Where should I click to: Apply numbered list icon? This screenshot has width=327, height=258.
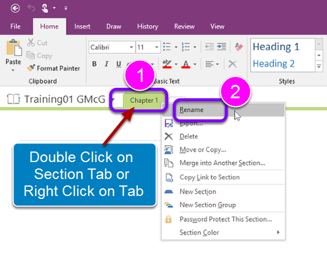tap(186, 47)
